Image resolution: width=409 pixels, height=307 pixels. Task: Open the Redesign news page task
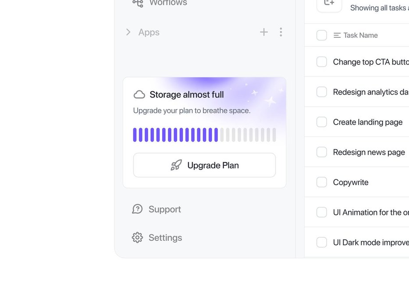(369, 152)
